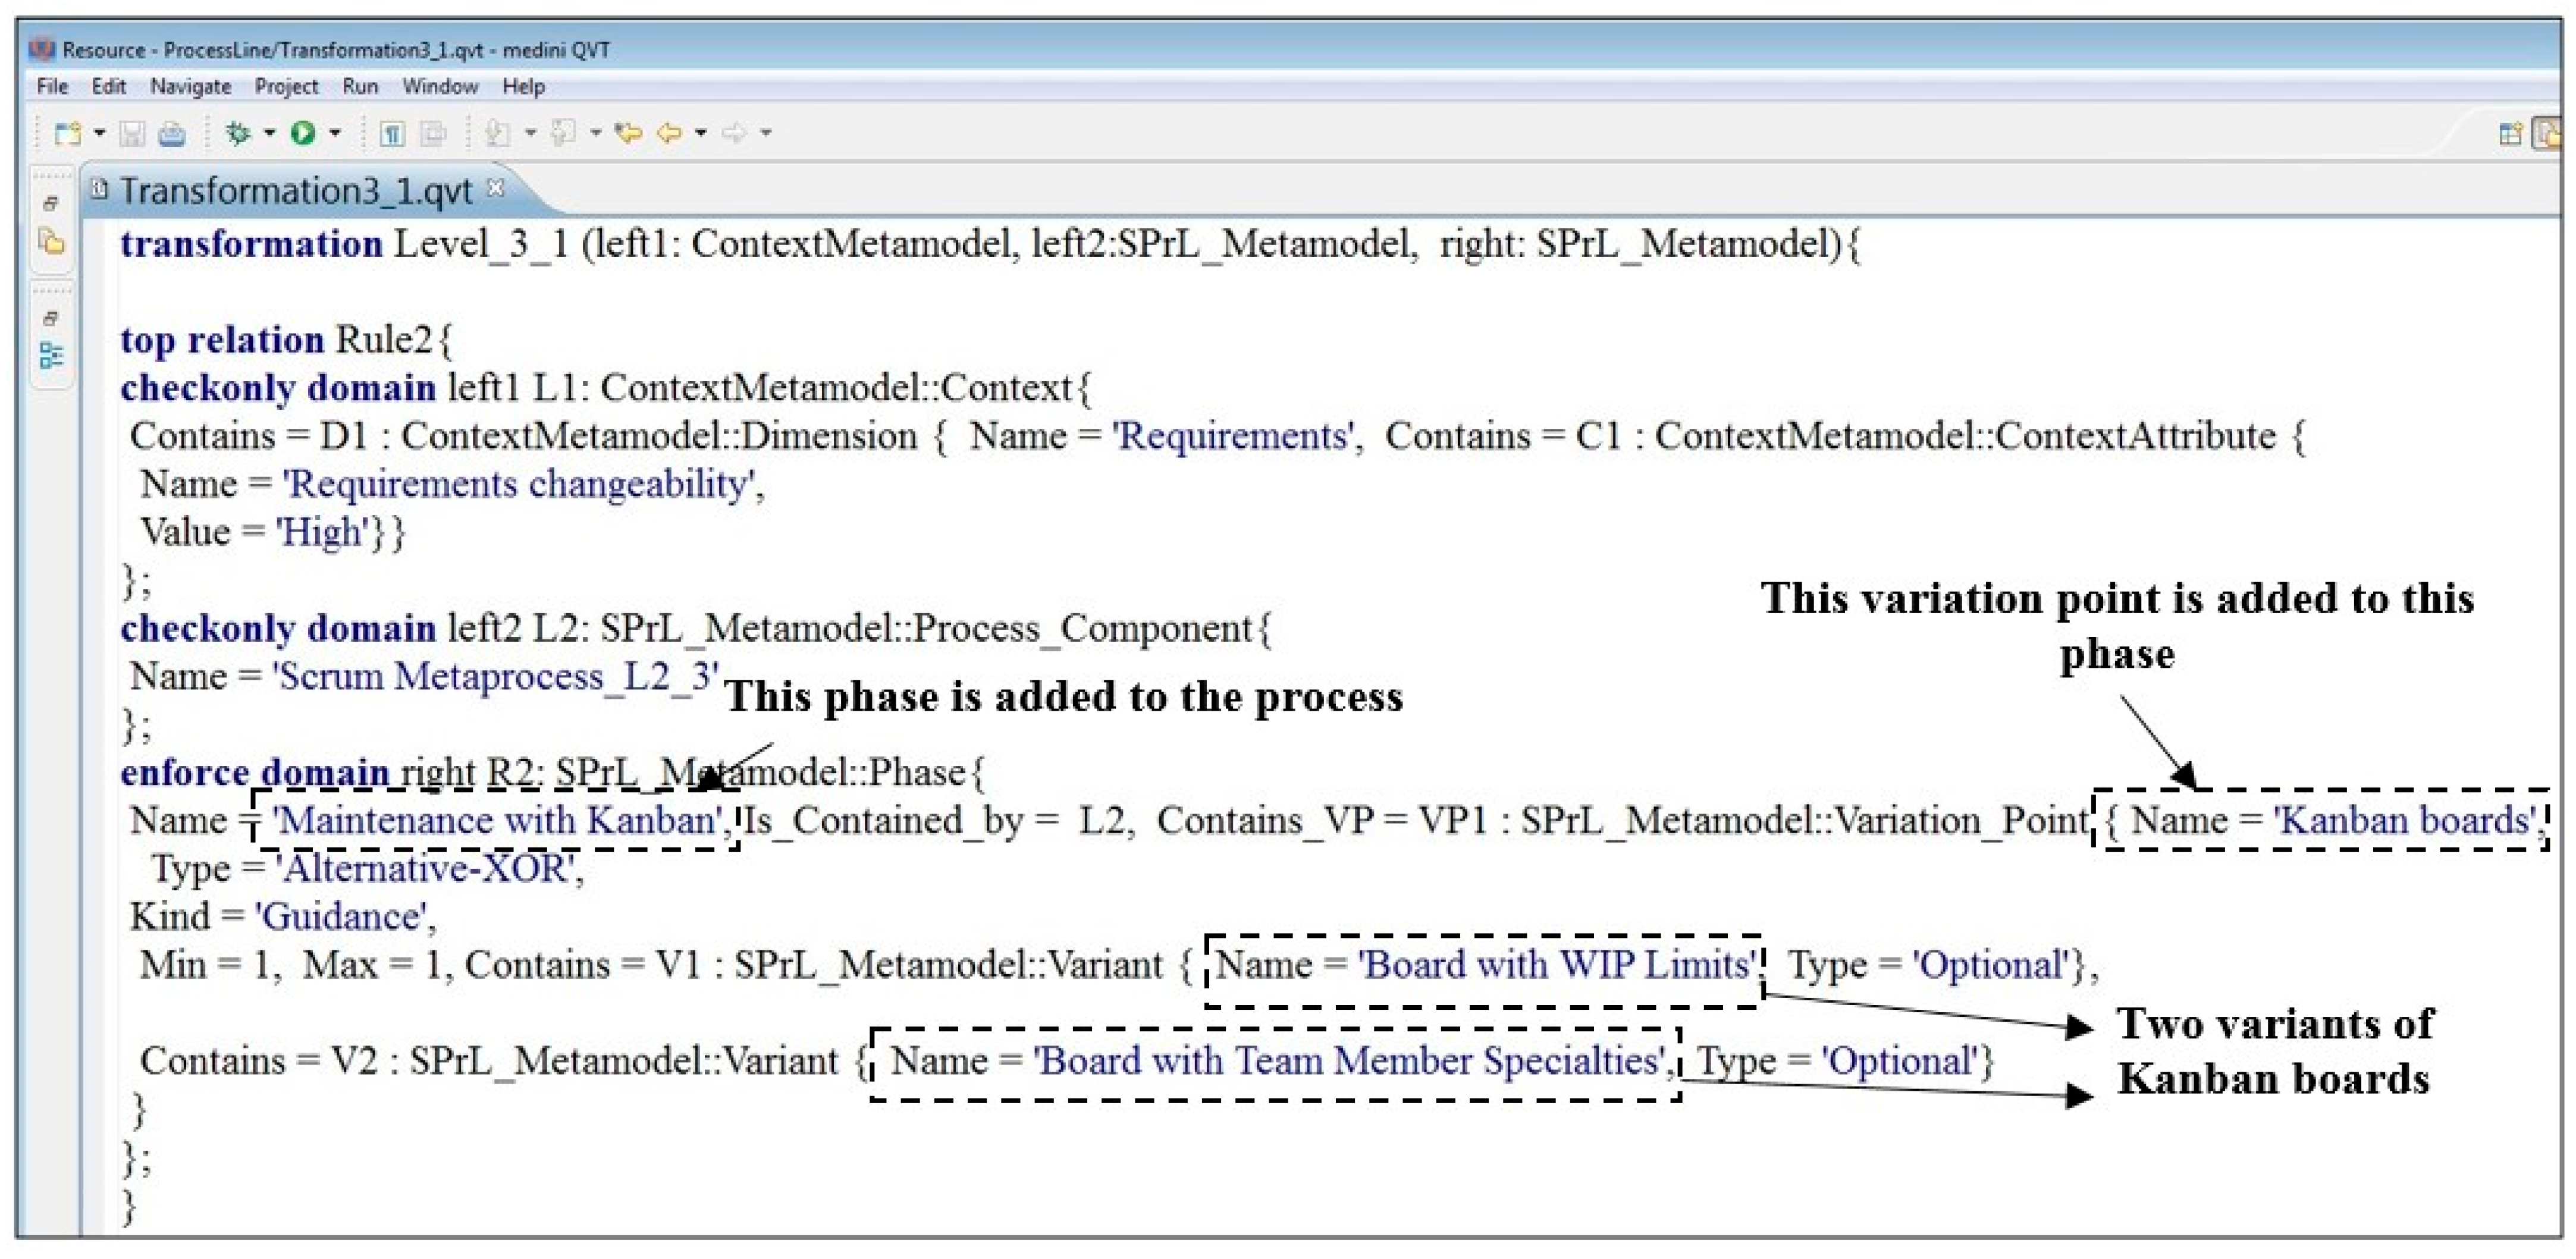The height and width of the screenshot is (1259, 2576).
Task: Open the Navigate menu
Action: point(190,87)
